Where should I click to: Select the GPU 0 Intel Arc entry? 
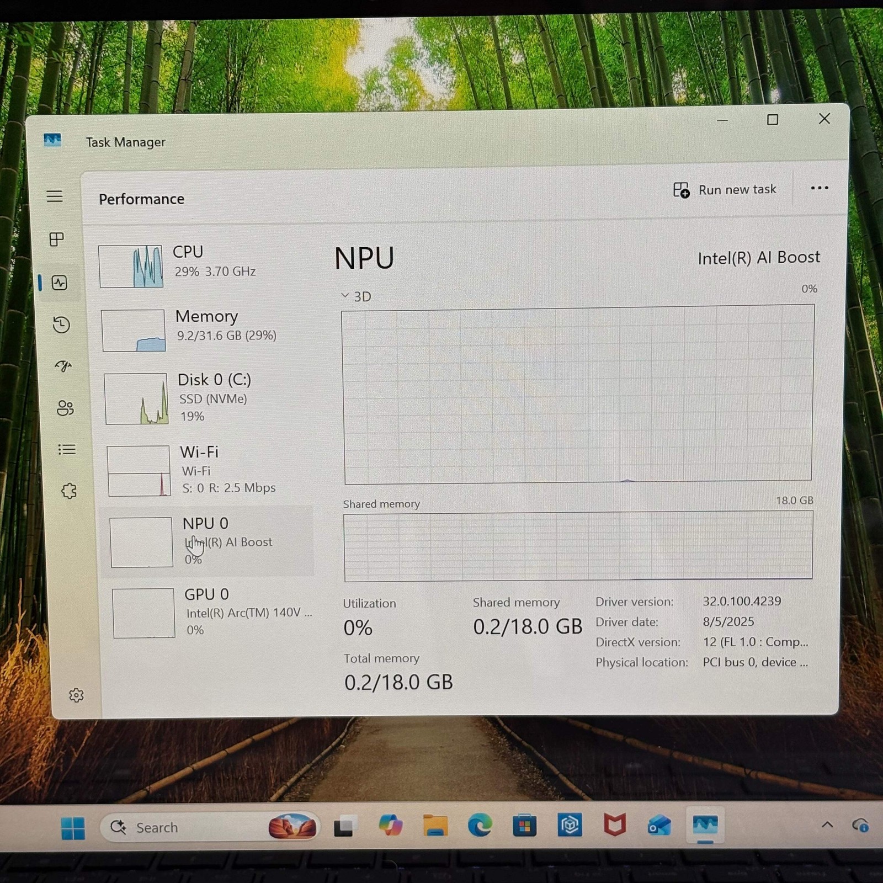pos(212,613)
